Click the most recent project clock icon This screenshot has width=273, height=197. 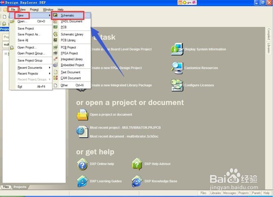coord(82,131)
